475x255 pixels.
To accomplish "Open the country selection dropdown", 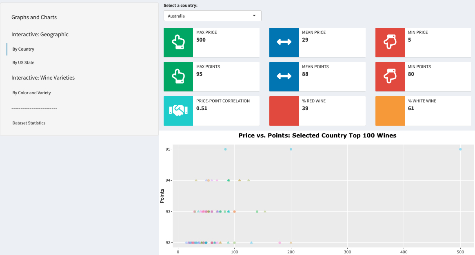I will pos(212,16).
